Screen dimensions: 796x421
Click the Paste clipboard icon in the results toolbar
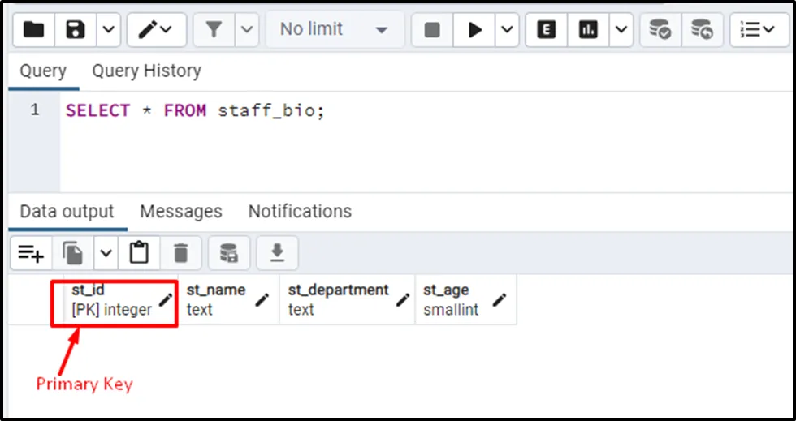coord(140,254)
